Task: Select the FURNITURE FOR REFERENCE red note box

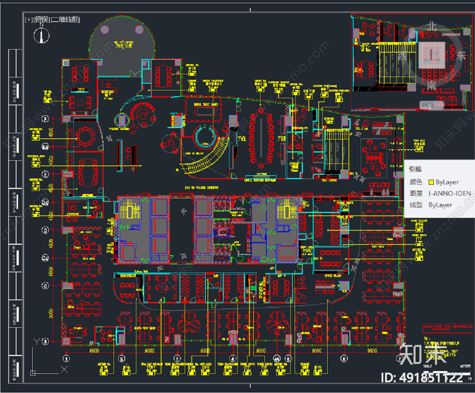Action: [x=447, y=329]
